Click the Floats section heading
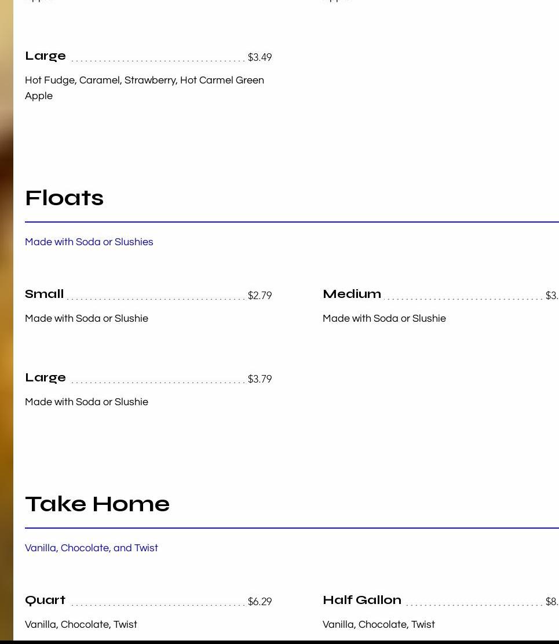 (x=64, y=198)
